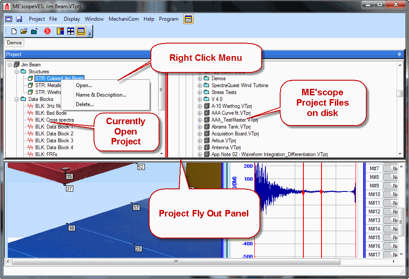
Task: Click the scrollbar thumb of the disk files tree
Action: pos(400,94)
